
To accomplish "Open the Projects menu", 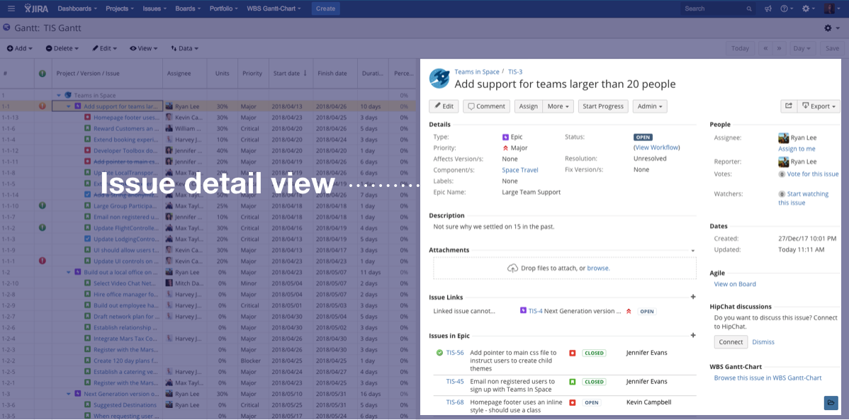I will [x=120, y=8].
